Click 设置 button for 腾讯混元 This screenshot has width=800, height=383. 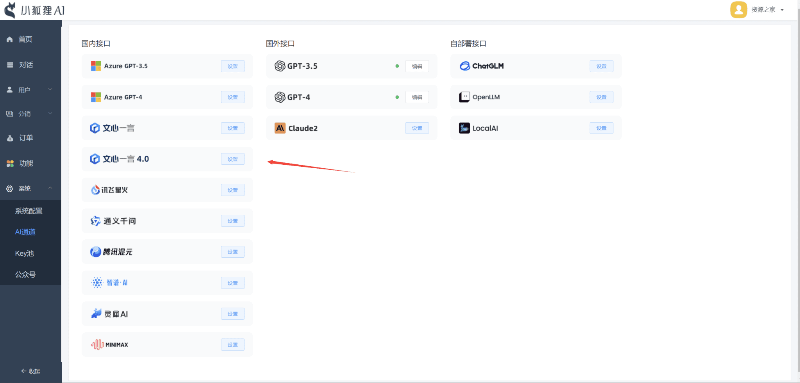click(232, 252)
